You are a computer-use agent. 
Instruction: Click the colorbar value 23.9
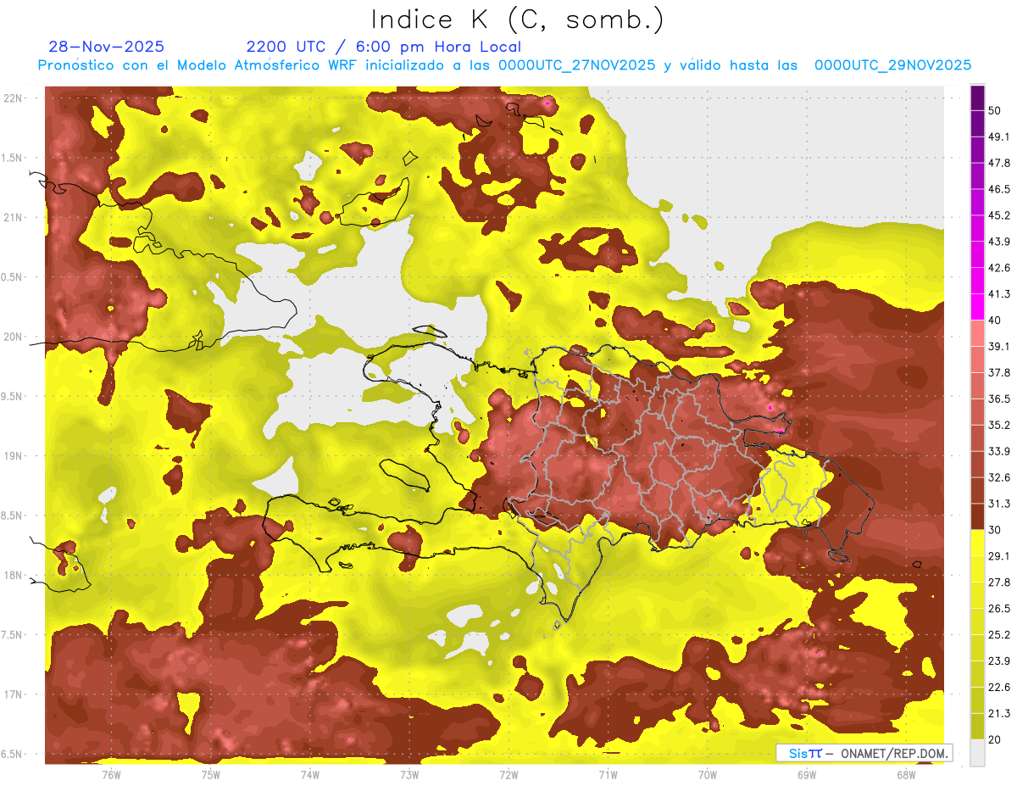pos(999,661)
